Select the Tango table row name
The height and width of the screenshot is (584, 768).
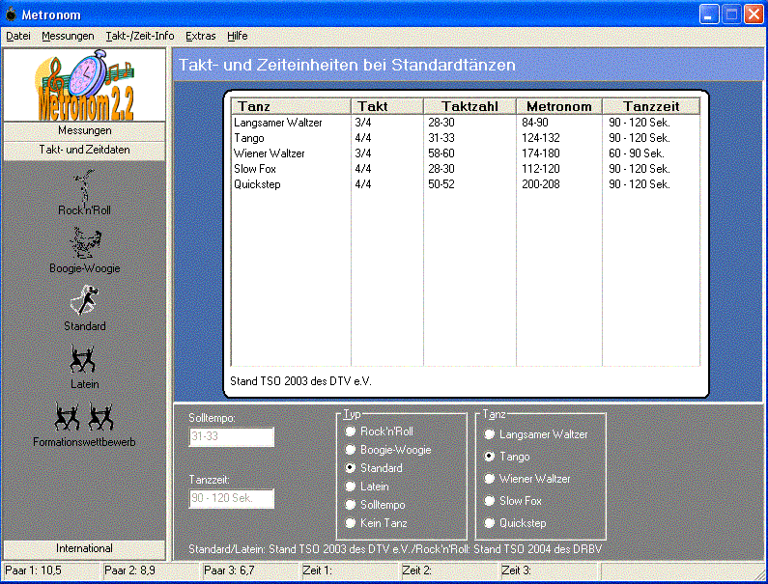pos(249,138)
